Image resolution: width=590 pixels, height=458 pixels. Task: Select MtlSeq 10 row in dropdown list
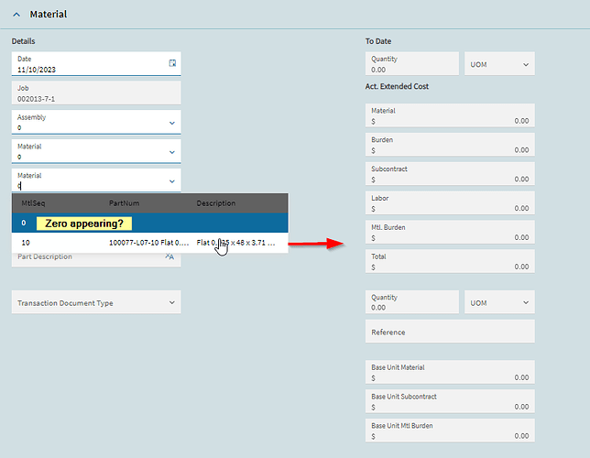click(149, 243)
